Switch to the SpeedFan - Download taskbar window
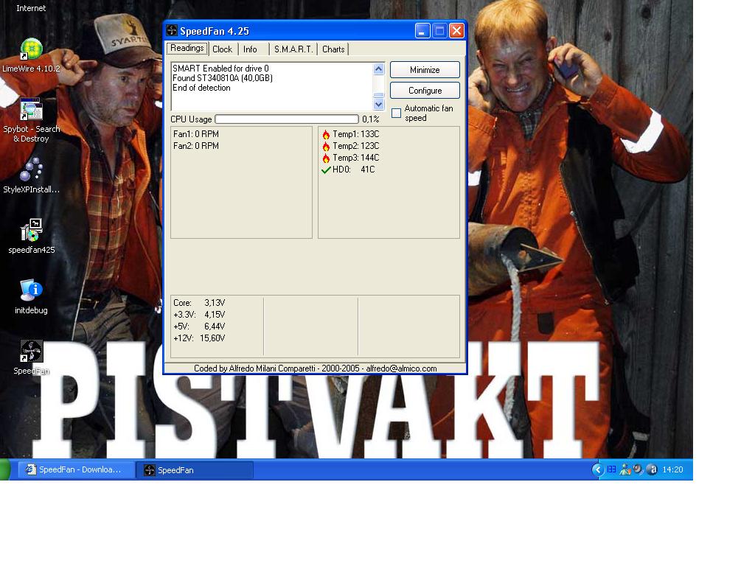 [x=77, y=469]
